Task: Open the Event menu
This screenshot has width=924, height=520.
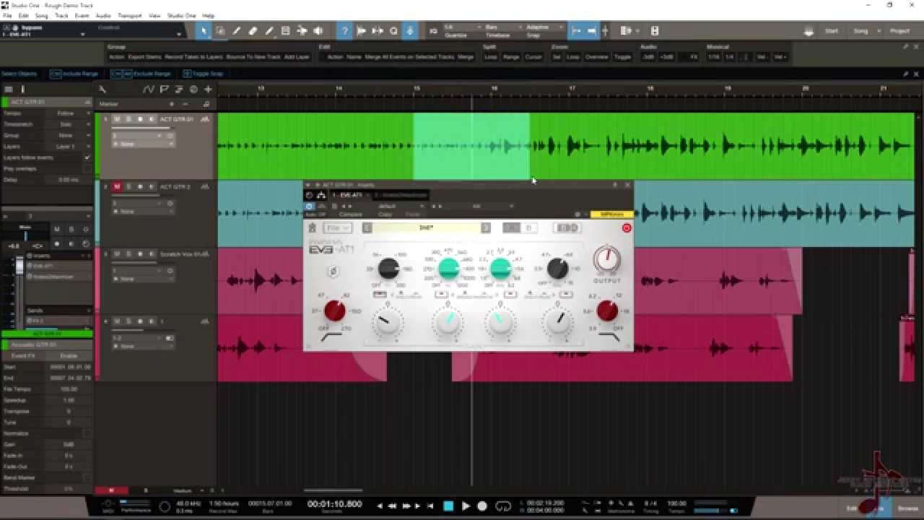Action: pos(82,15)
